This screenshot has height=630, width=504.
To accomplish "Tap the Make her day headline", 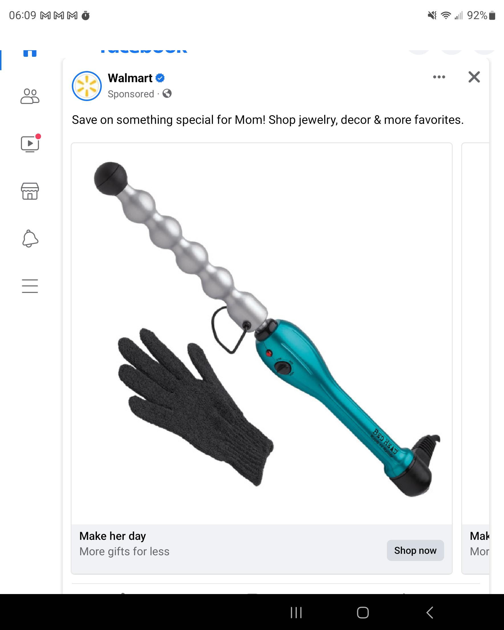I will tap(112, 536).
